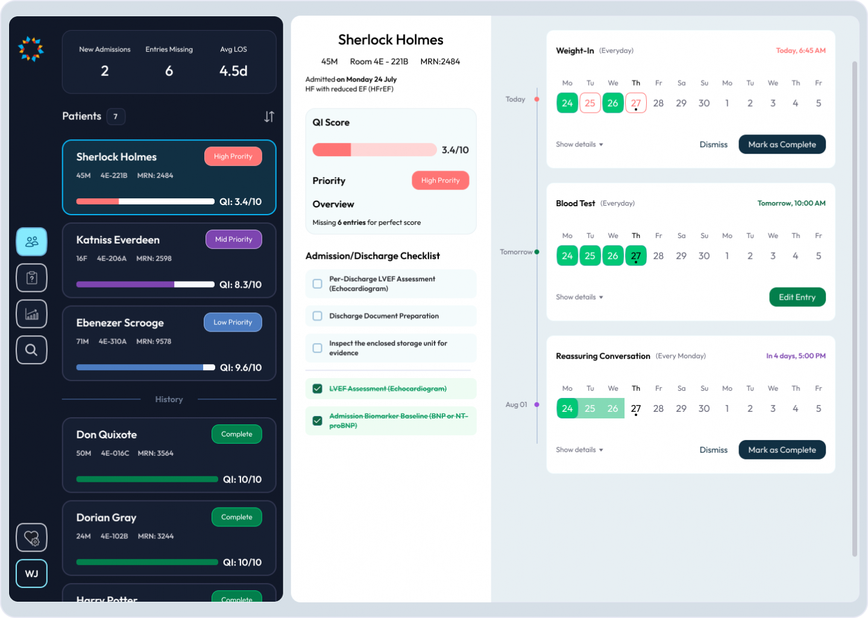
Task: Click the colorful app logo
Action: click(x=31, y=49)
